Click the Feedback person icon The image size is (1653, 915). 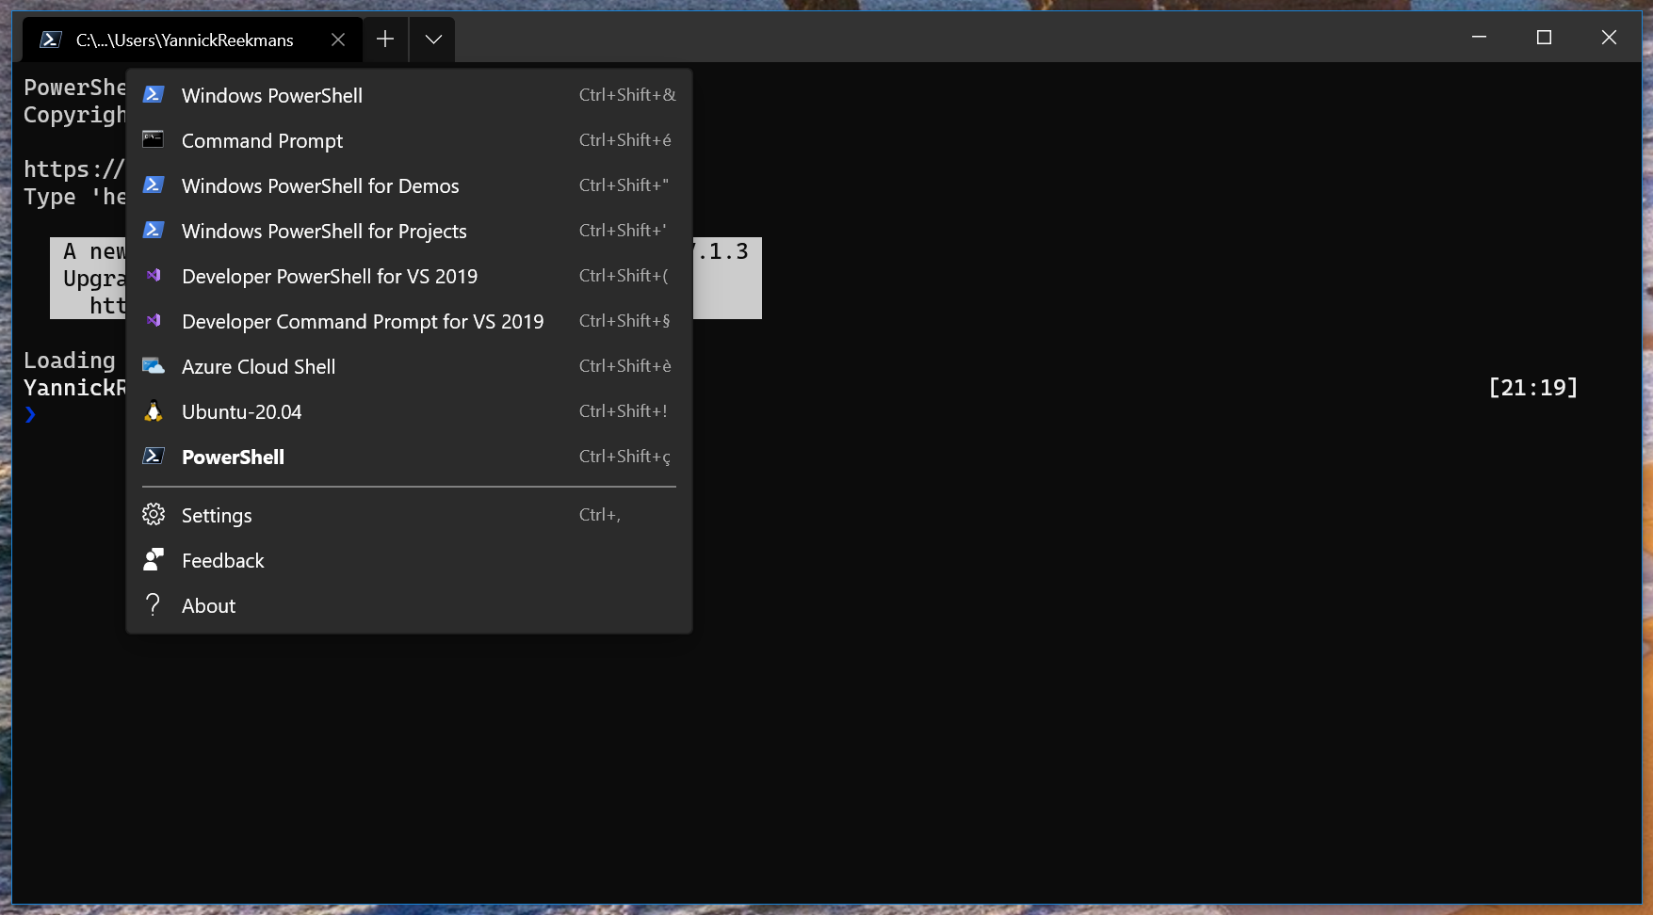click(154, 560)
